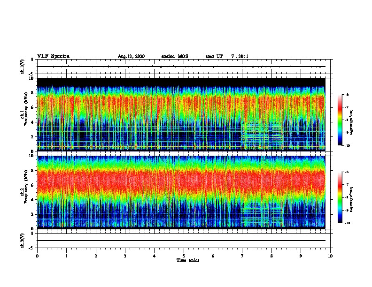This screenshot has height=287, width=372.
Task: Click the ch.1 color bar unit label
Action: (x=351, y=122)
